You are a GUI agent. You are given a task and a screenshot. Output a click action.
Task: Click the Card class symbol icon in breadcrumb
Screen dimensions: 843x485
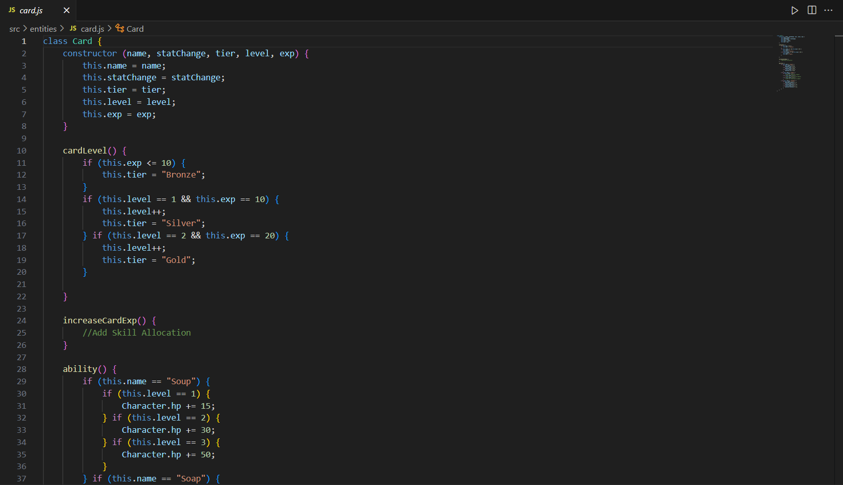point(120,28)
